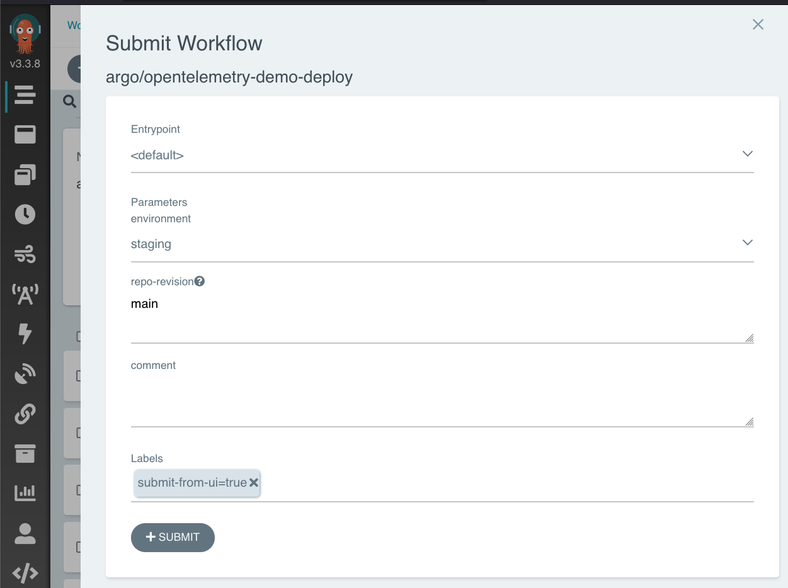Open the environment parameter dropdown
Viewport: 788px width, 588px height.
pyautogui.click(x=442, y=244)
